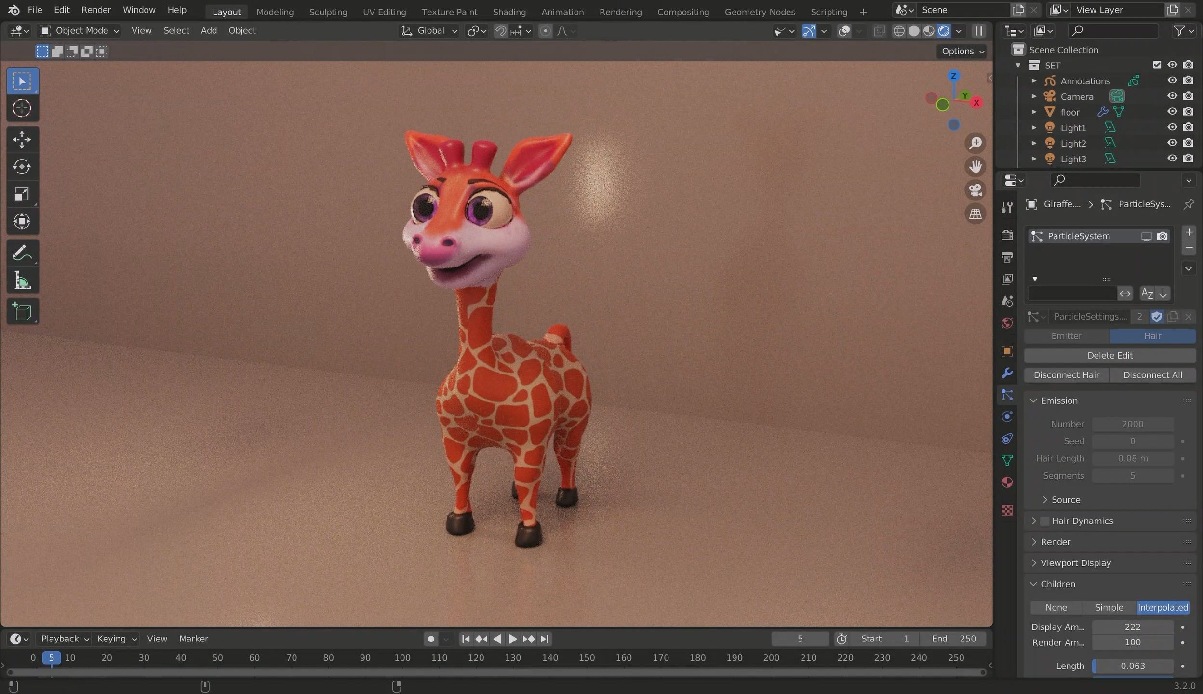
Task: Switch to the Shading workspace tab
Action: (x=509, y=12)
